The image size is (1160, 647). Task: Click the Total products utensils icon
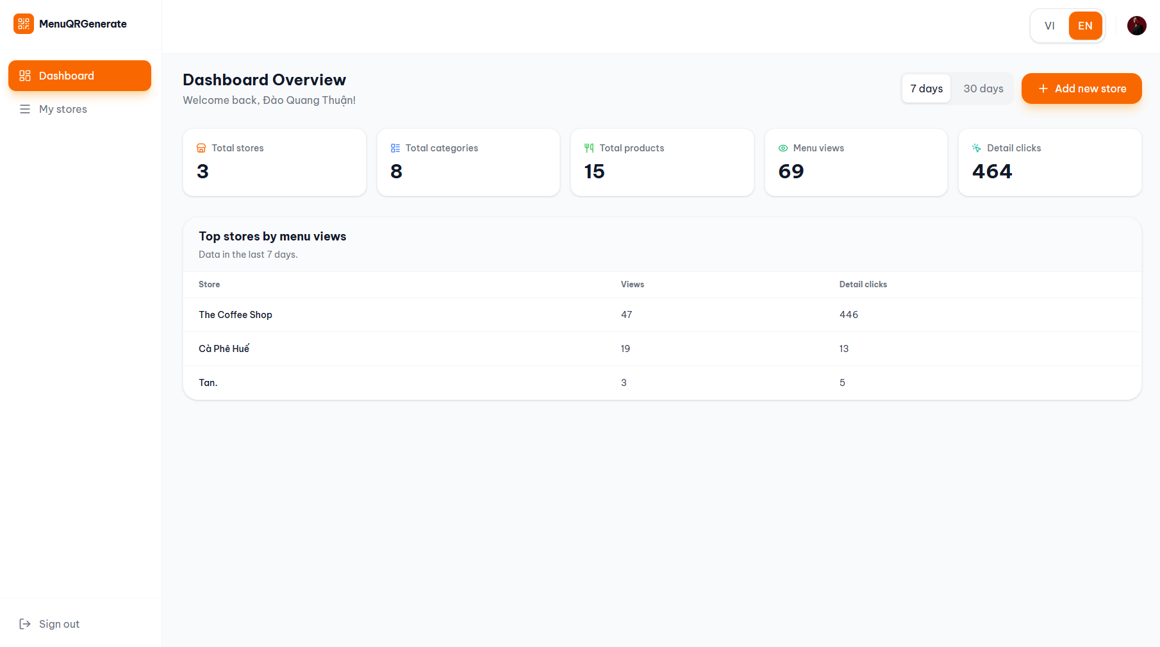point(589,148)
